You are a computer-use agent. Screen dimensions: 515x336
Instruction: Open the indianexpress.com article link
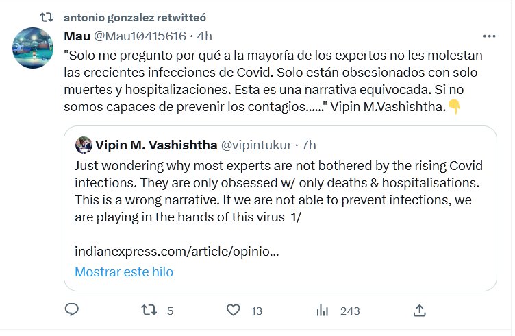pyautogui.click(x=176, y=251)
